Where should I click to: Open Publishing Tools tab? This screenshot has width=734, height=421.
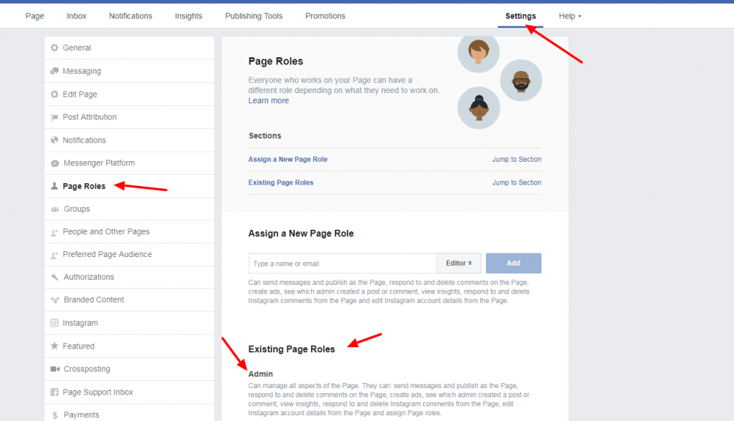(254, 16)
